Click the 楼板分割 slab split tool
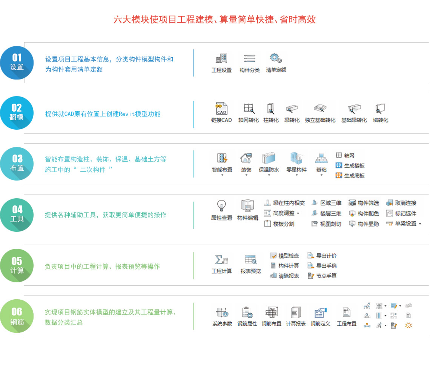Screen dimensions: 430x366 coord(279,224)
